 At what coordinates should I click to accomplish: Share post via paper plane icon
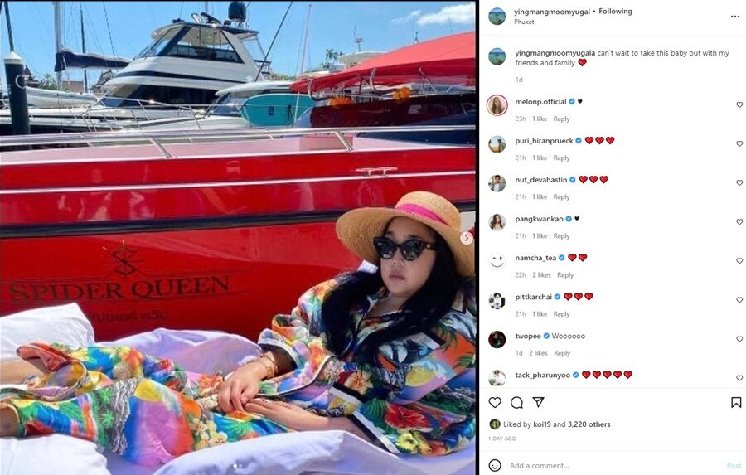(538, 402)
